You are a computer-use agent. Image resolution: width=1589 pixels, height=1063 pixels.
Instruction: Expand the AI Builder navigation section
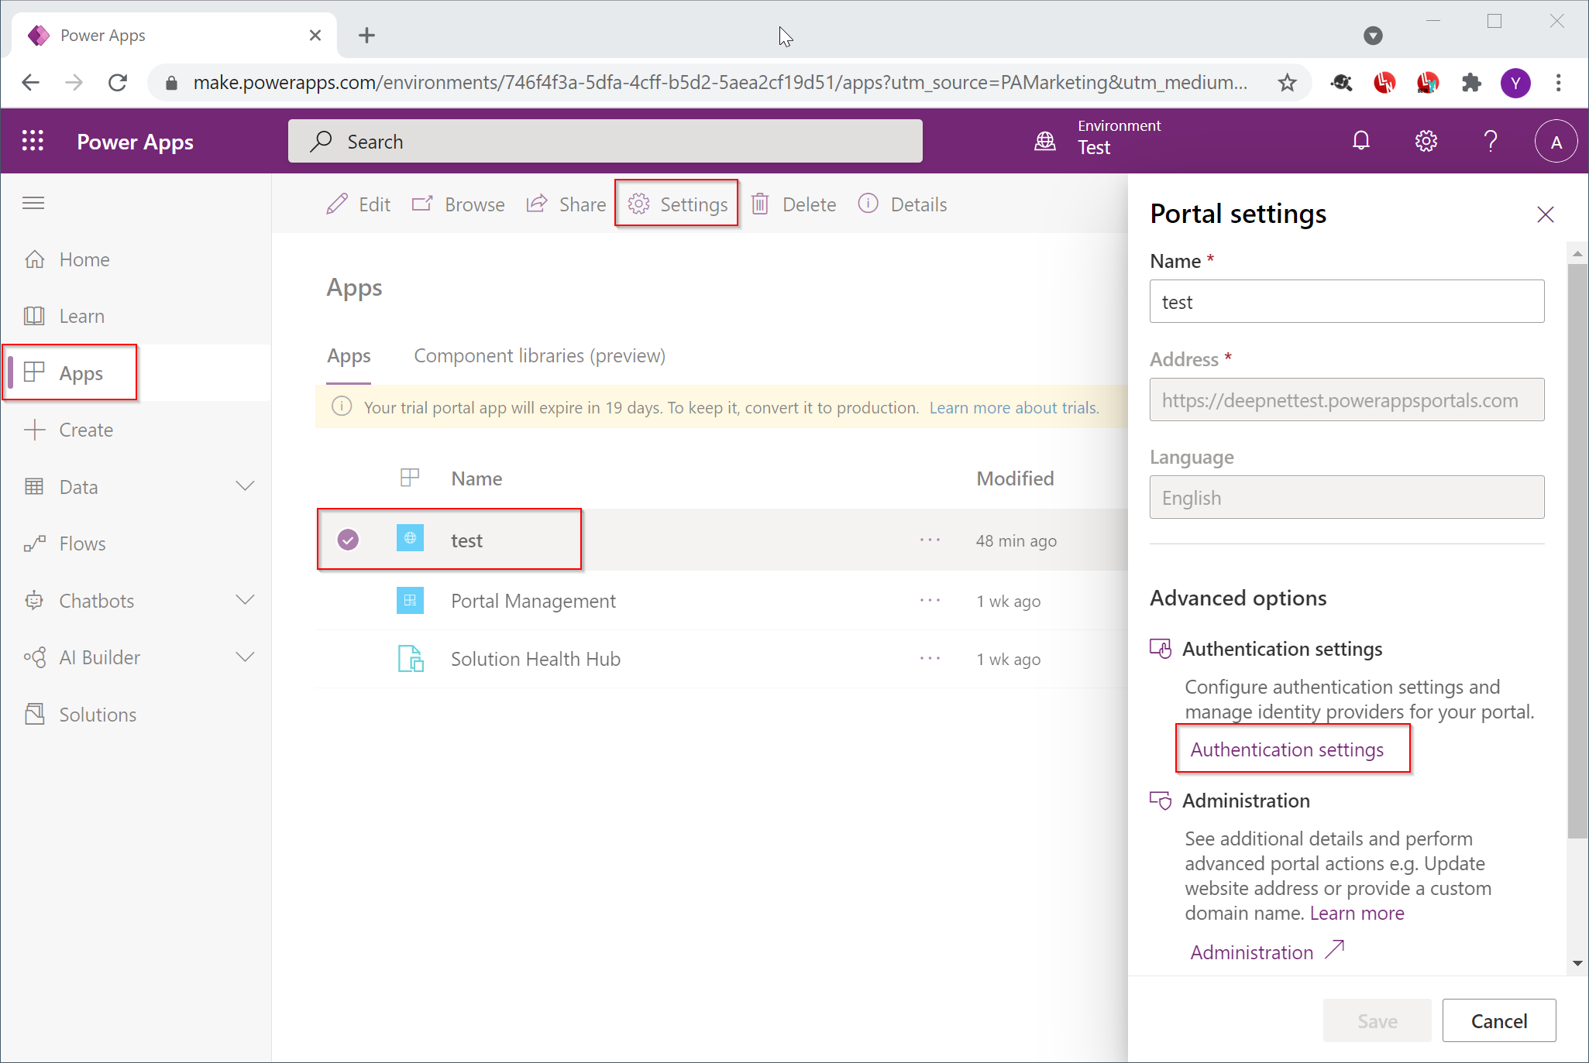(245, 657)
